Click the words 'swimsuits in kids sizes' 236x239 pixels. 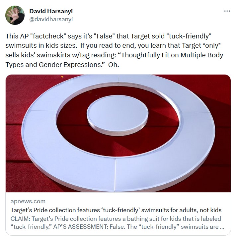tap(41, 45)
